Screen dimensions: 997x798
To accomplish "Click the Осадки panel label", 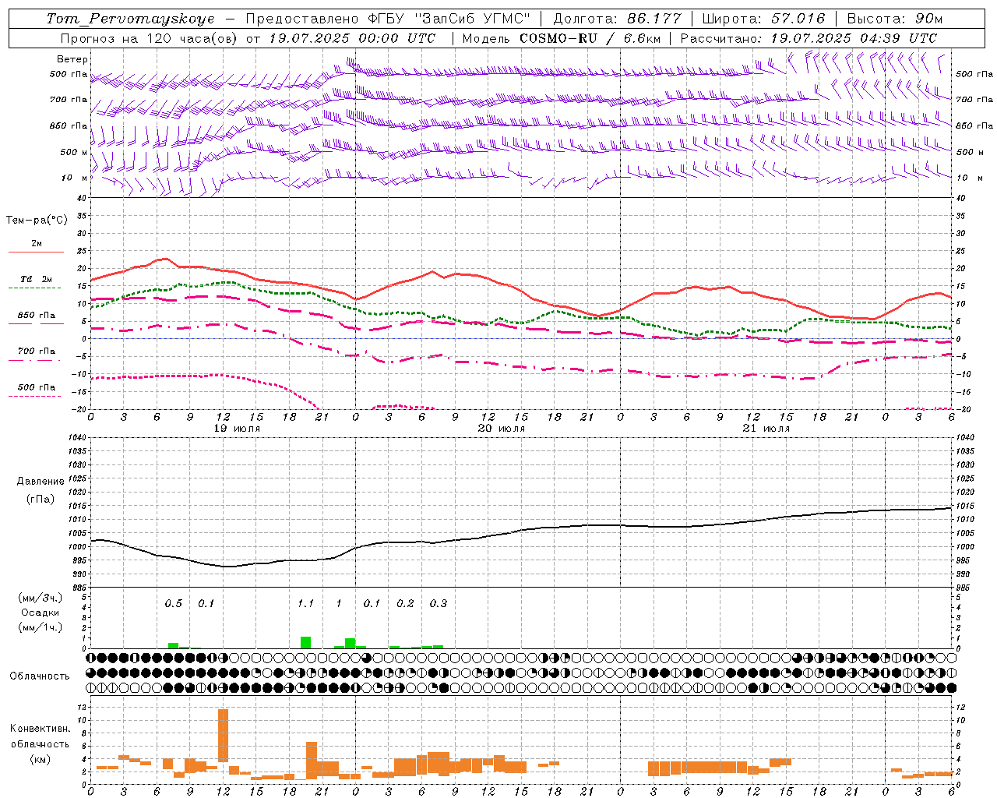I will coord(41,613).
